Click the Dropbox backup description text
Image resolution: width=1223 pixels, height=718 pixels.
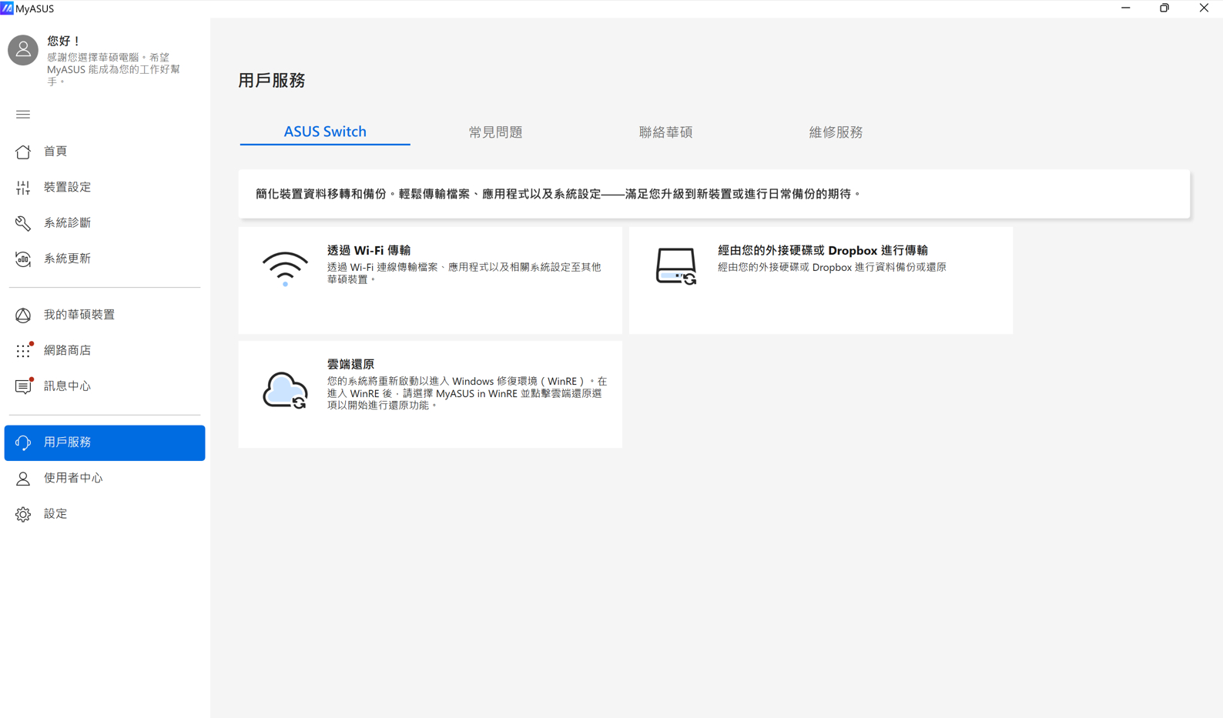832,268
